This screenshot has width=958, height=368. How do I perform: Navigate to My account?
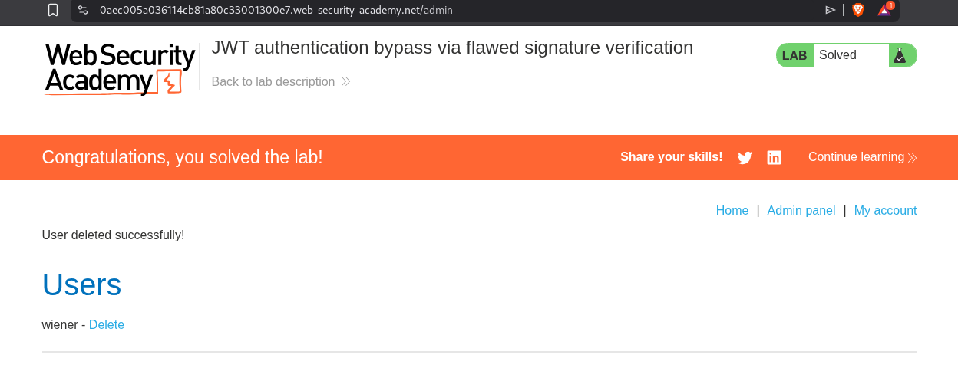[x=885, y=211]
